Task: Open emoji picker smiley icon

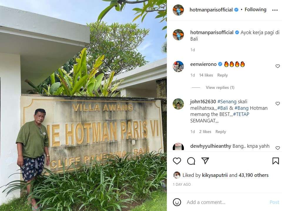Action: tap(177, 202)
